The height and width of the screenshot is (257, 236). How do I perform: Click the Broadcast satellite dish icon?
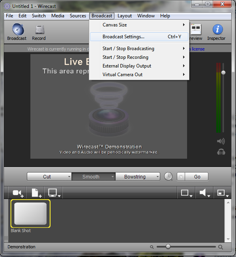pyautogui.click(x=18, y=30)
